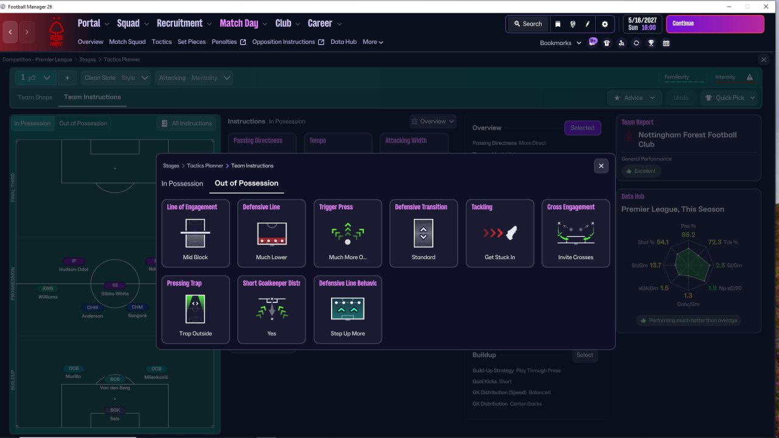Open the Cross Engagement instruction card
This screenshot has height=438, width=779.
click(576, 234)
